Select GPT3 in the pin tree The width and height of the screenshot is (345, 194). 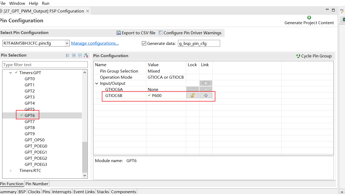30,97
